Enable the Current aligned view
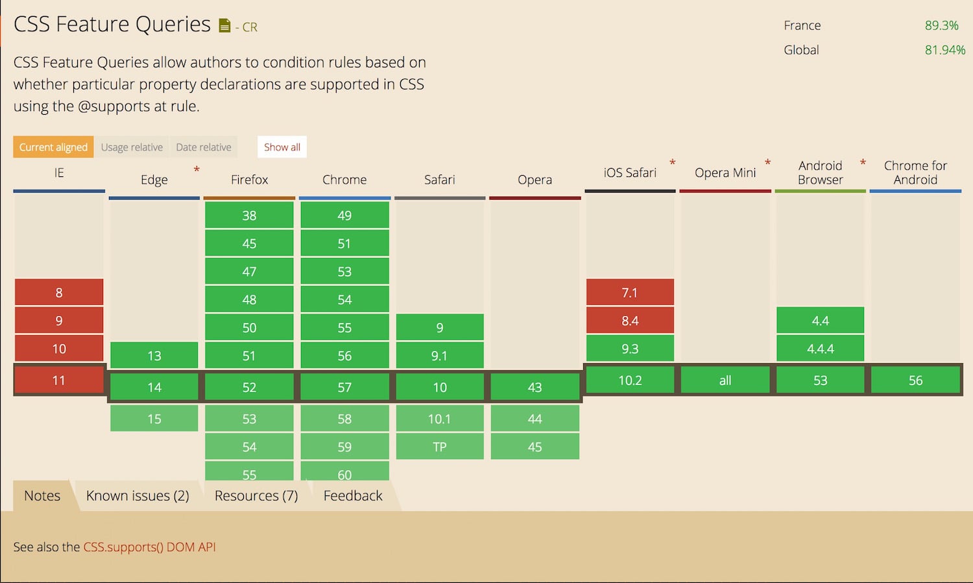Screen dimensions: 973x583 [x=53, y=147]
